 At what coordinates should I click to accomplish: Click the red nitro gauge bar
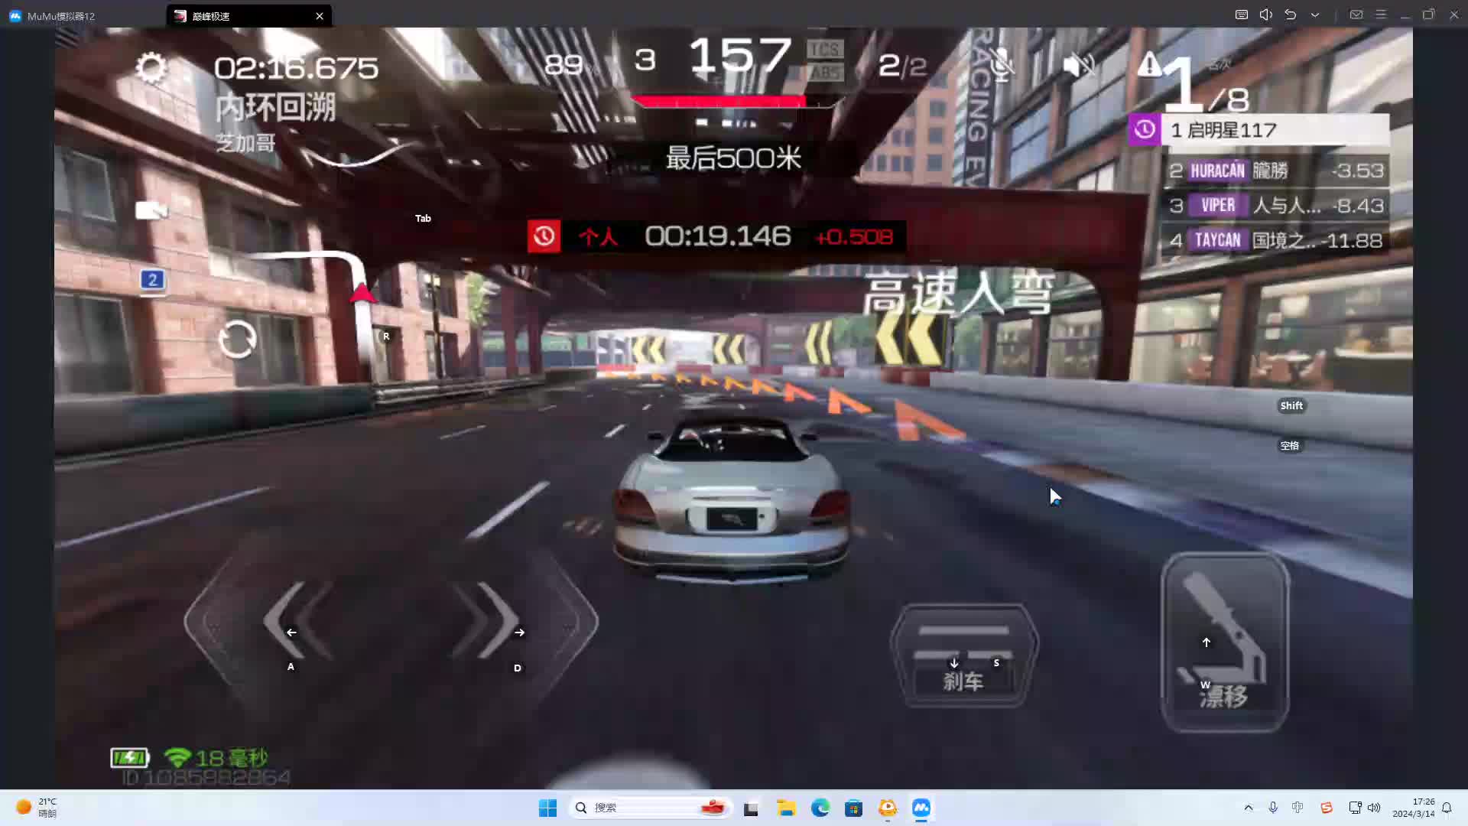(x=719, y=101)
